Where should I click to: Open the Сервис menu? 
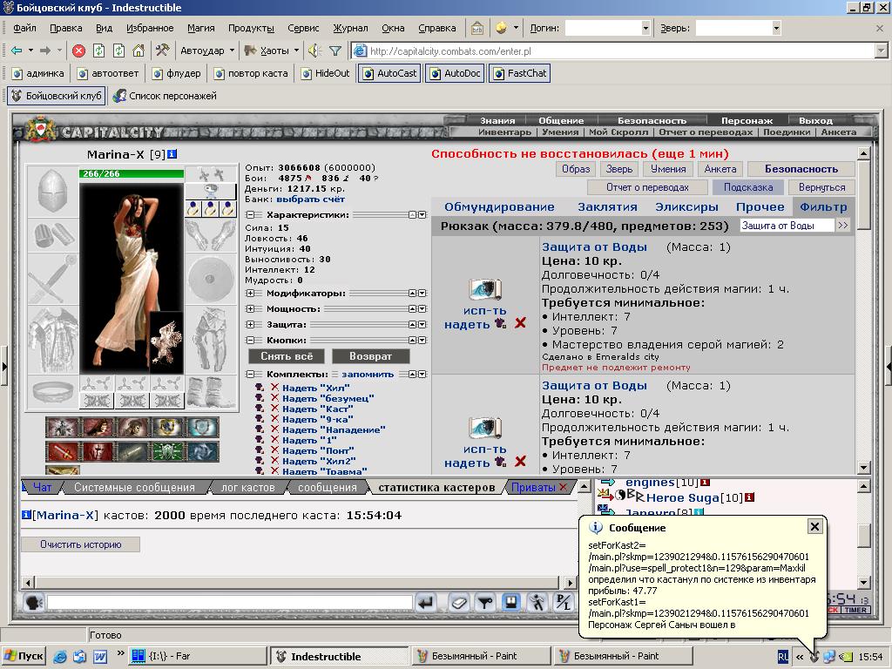click(x=303, y=28)
